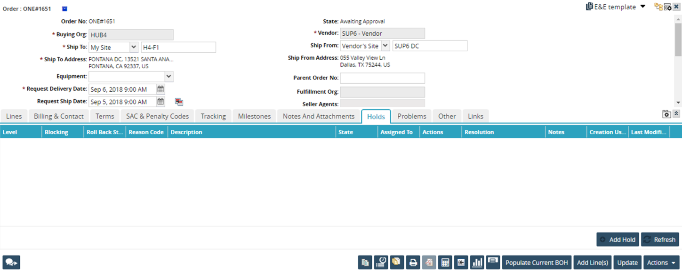Switch to the Lines tab

point(14,116)
